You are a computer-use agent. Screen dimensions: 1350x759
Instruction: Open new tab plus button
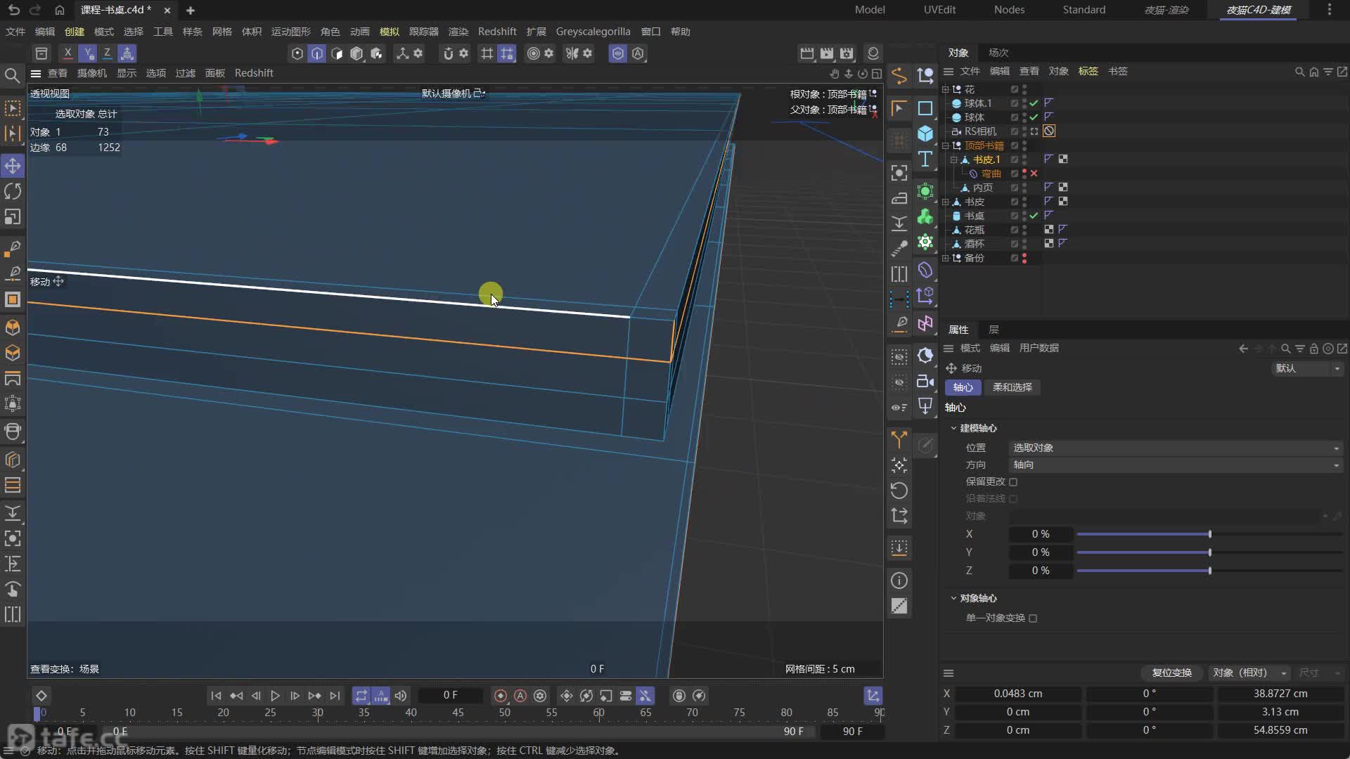(x=191, y=11)
